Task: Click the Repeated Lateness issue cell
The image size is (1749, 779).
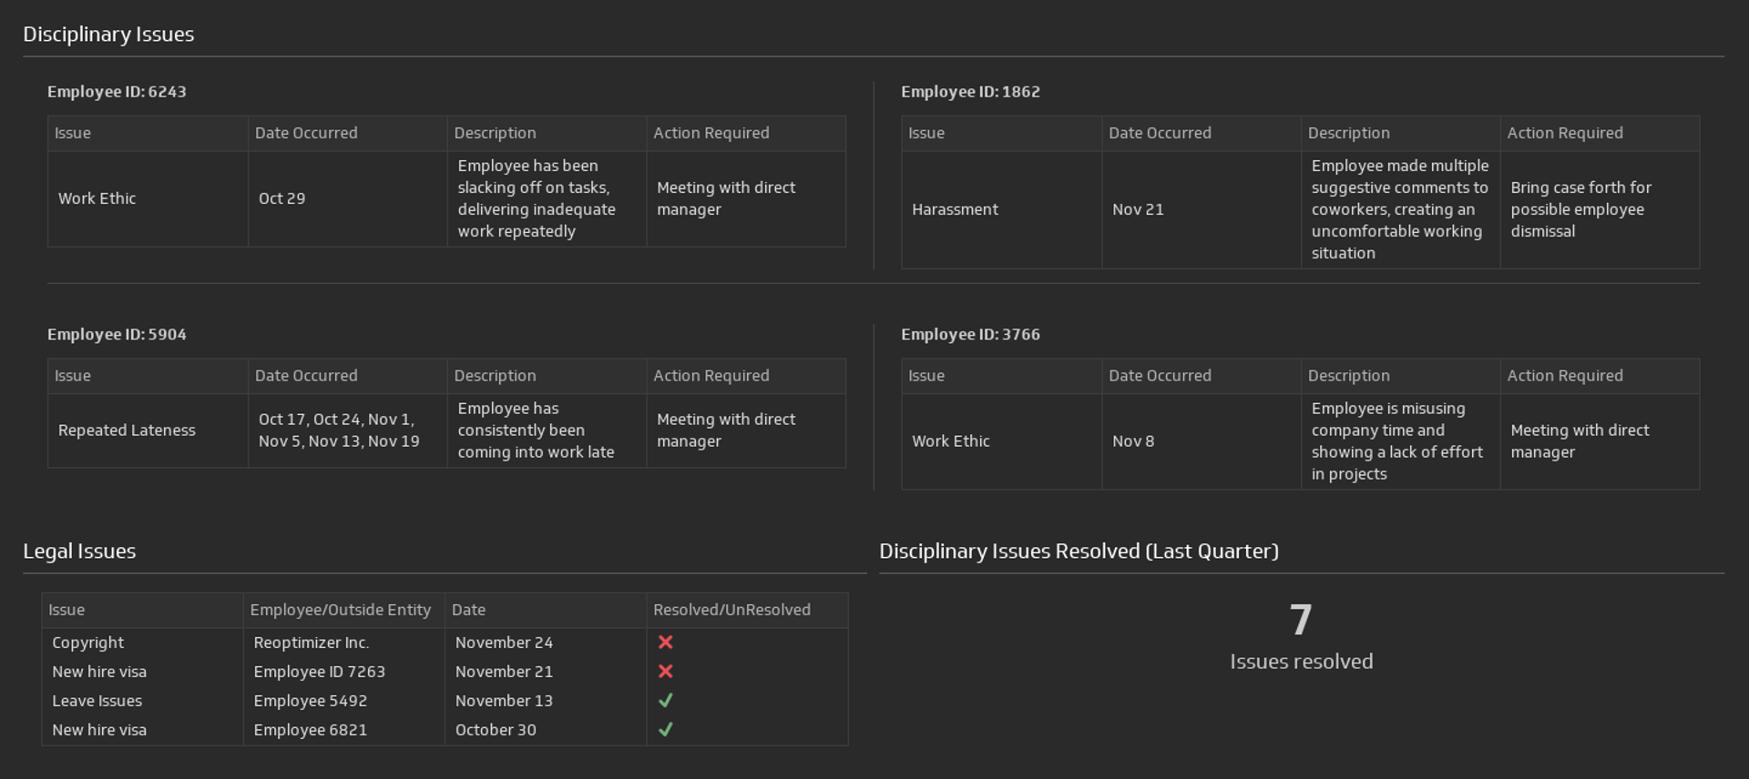Action: [148, 430]
